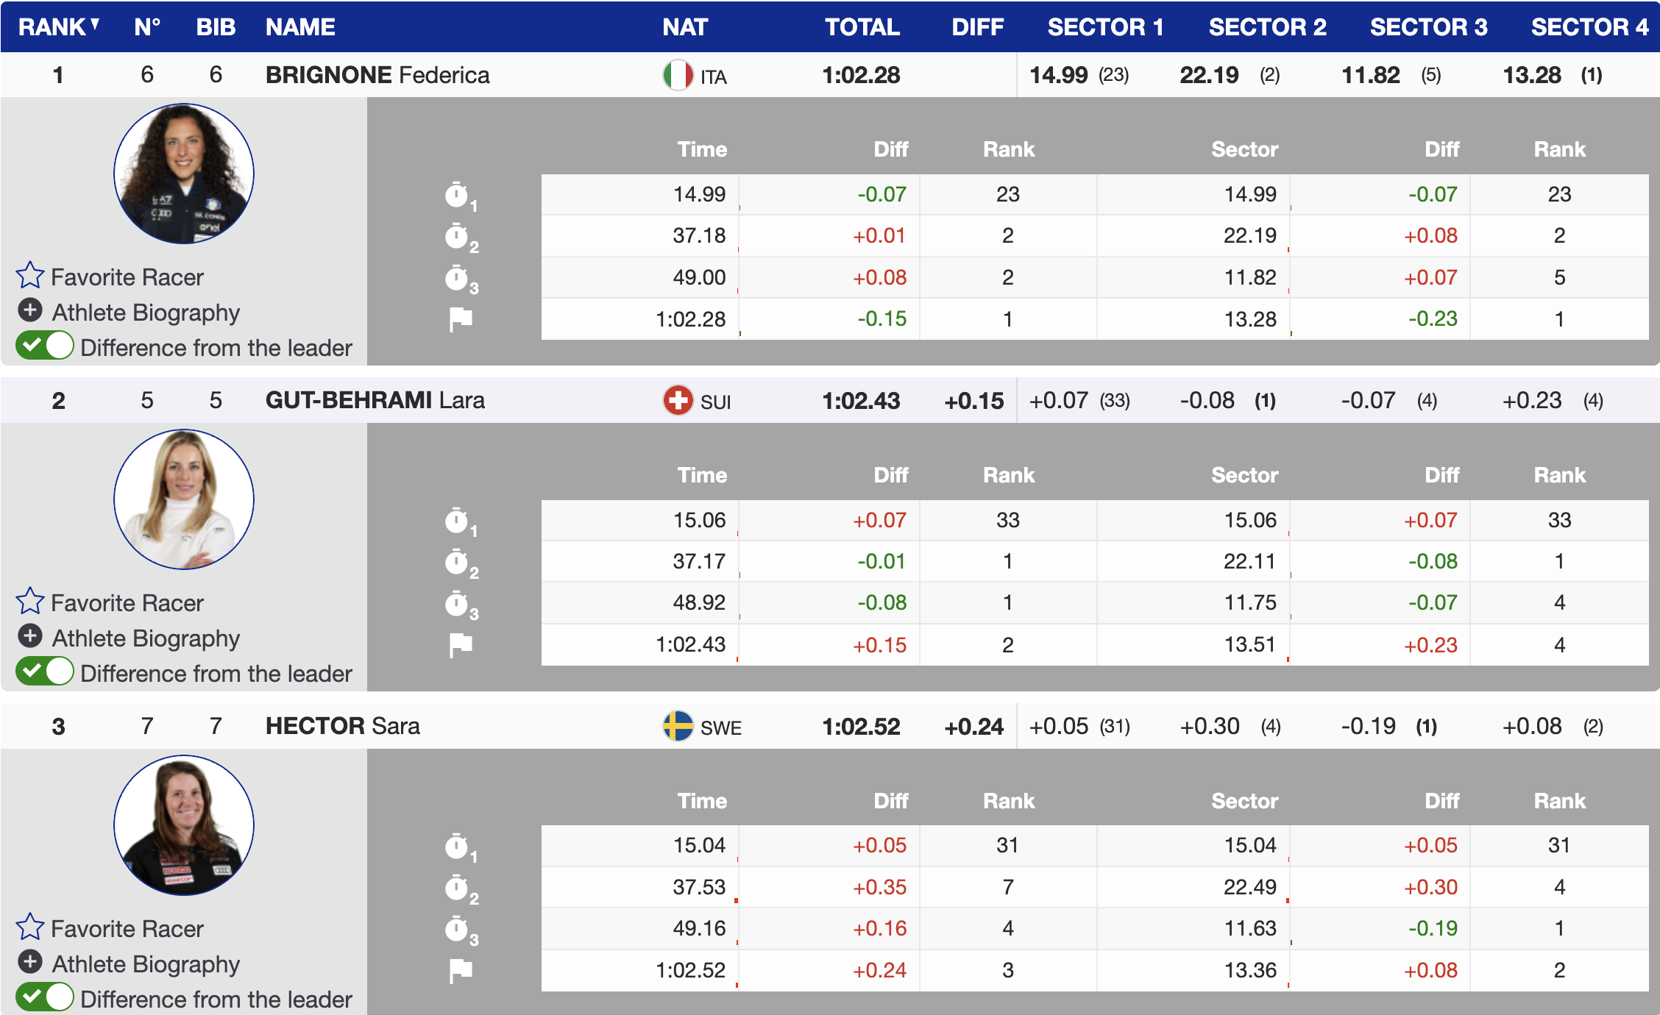Viewport: 1660px width, 1015px height.
Task: Click the Italy flag icon
Action: pyautogui.click(x=678, y=75)
